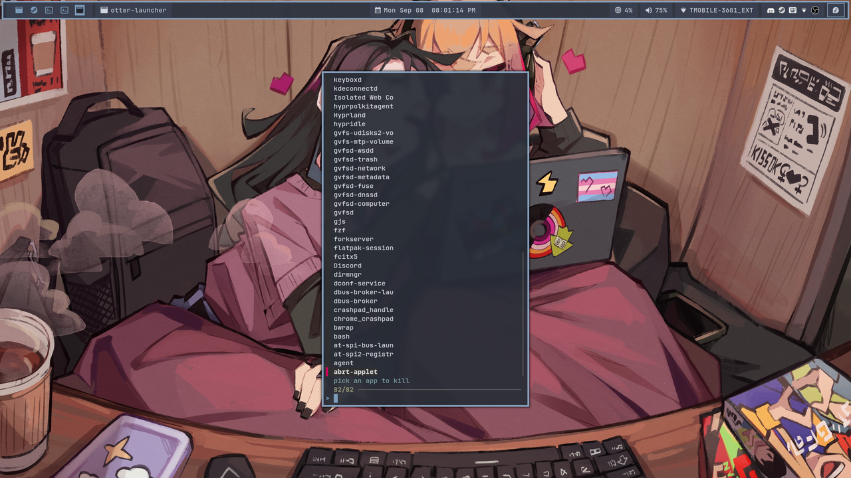Select highlighted abrt-applet entry

coord(356,372)
